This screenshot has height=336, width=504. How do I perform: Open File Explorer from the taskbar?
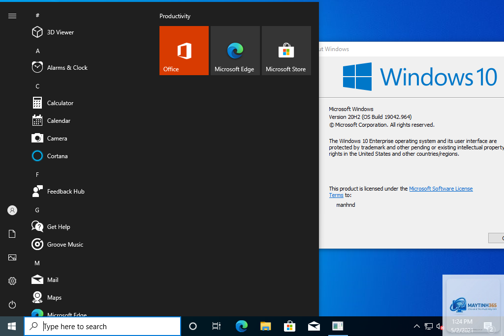click(265, 326)
